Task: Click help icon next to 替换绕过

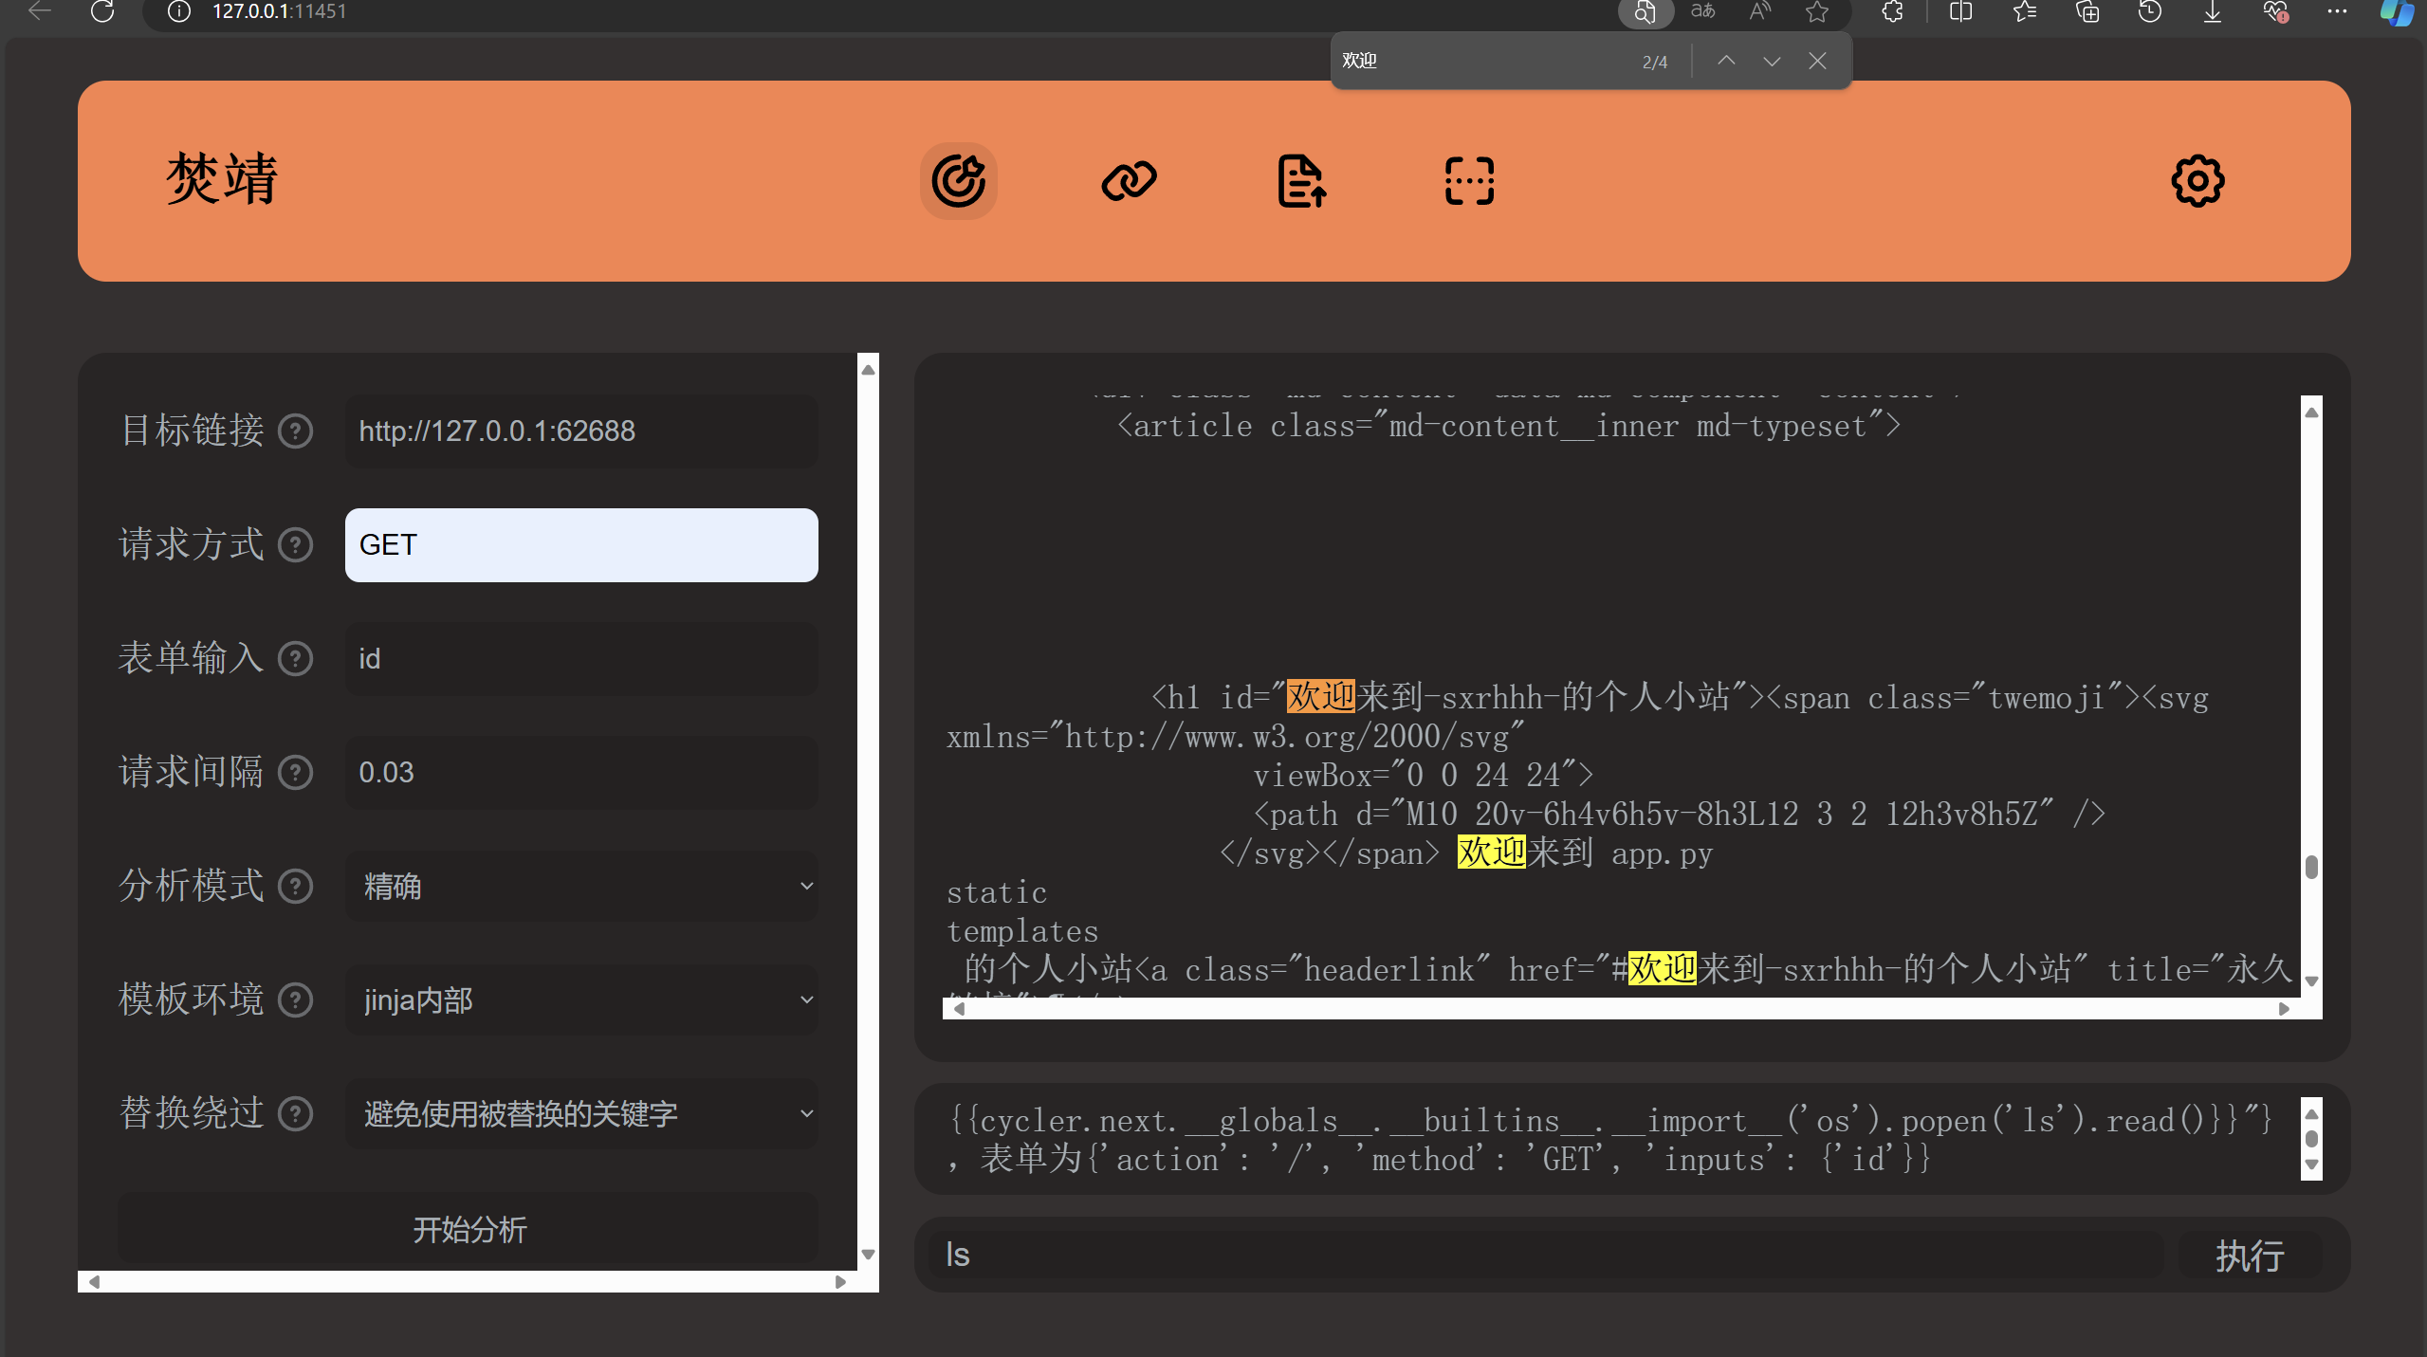Action: [x=295, y=1113]
